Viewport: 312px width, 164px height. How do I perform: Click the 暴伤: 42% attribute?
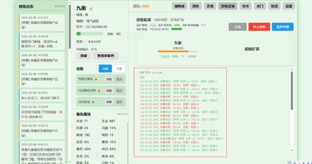click(x=83, y=149)
